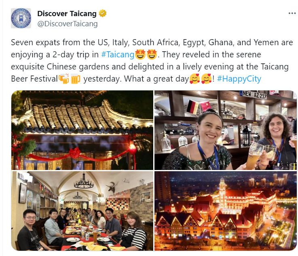Click the clinking beer mugs emoji
Image resolution: width=298 pixels, height=256 pixels.
(63, 79)
